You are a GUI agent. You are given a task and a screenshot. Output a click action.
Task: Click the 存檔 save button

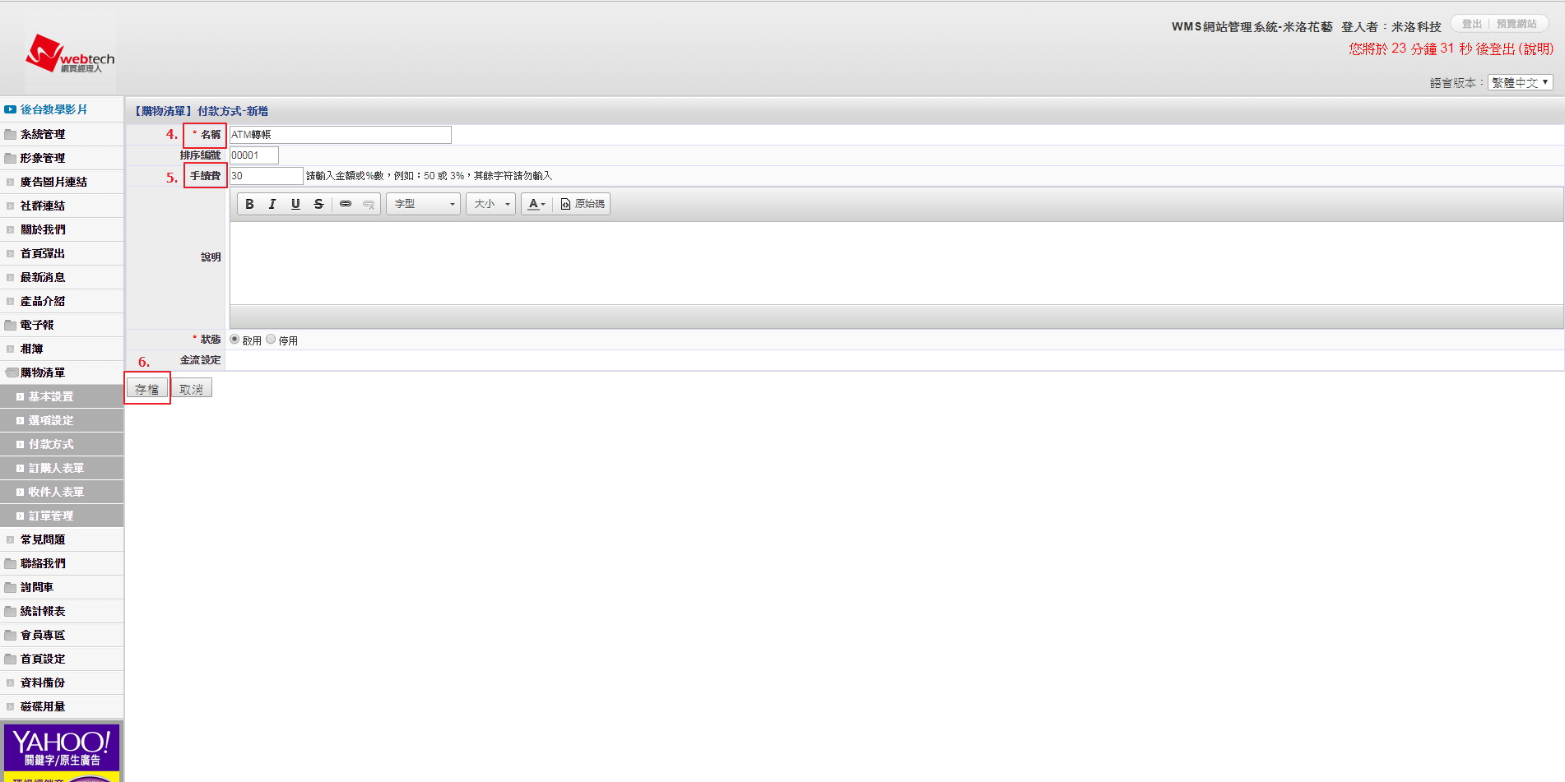pos(147,389)
